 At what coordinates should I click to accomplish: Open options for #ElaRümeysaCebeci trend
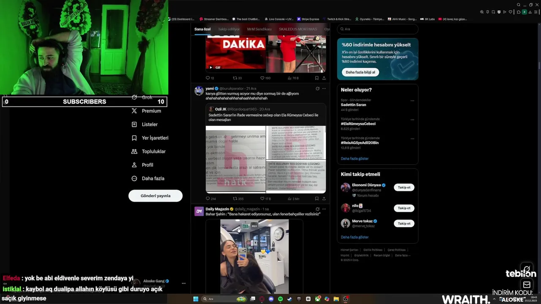pos(412,120)
